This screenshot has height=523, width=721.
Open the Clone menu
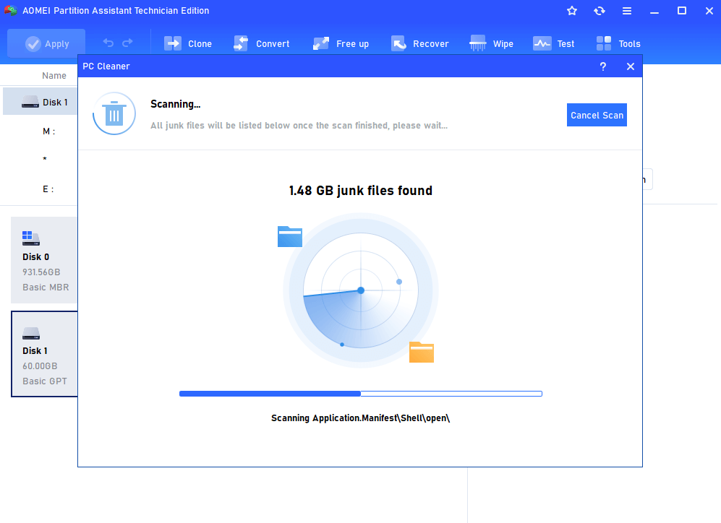187,43
